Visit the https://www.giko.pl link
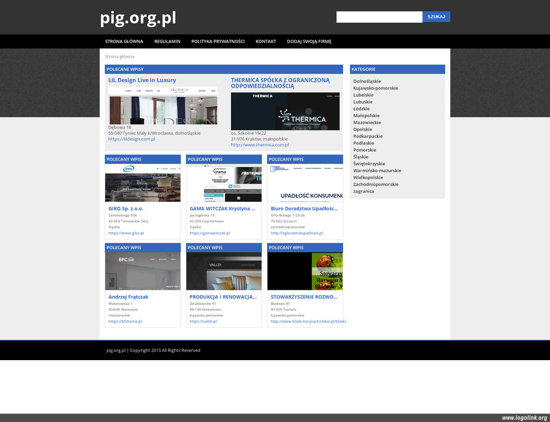This screenshot has width=550, height=422. [x=126, y=233]
